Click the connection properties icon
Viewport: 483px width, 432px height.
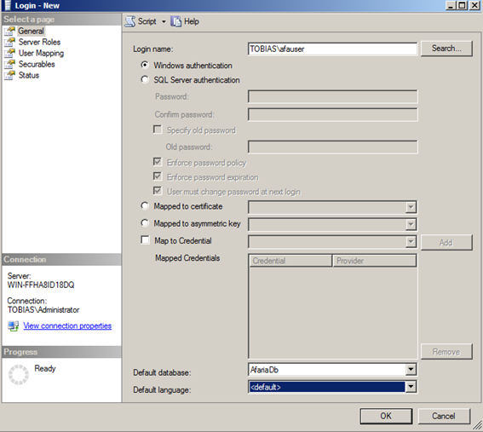(14, 326)
